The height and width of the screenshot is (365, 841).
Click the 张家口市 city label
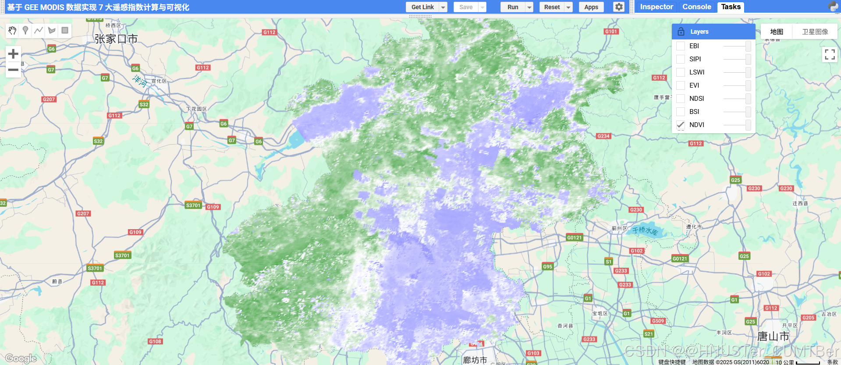tap(116, 39)
